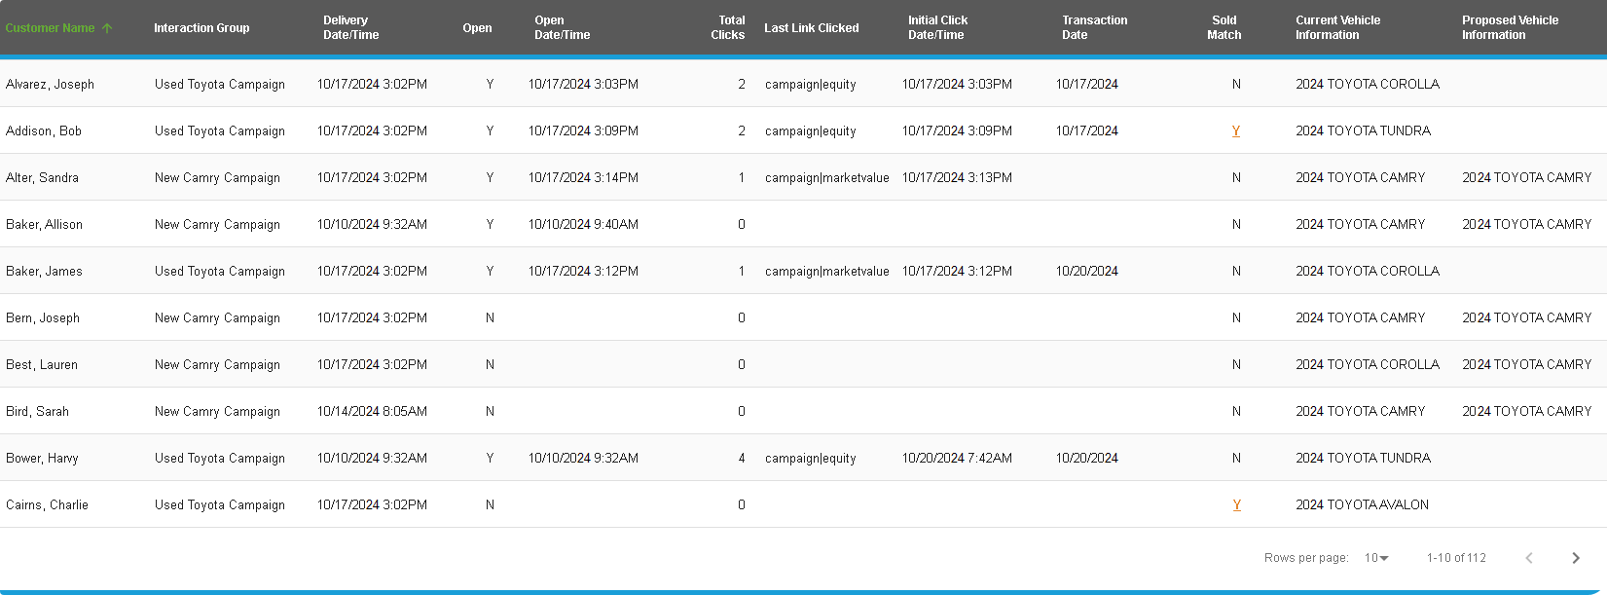Sort by Transaction Date column header
This screenshot has width=1607, height=595.
coord(1094,27)
